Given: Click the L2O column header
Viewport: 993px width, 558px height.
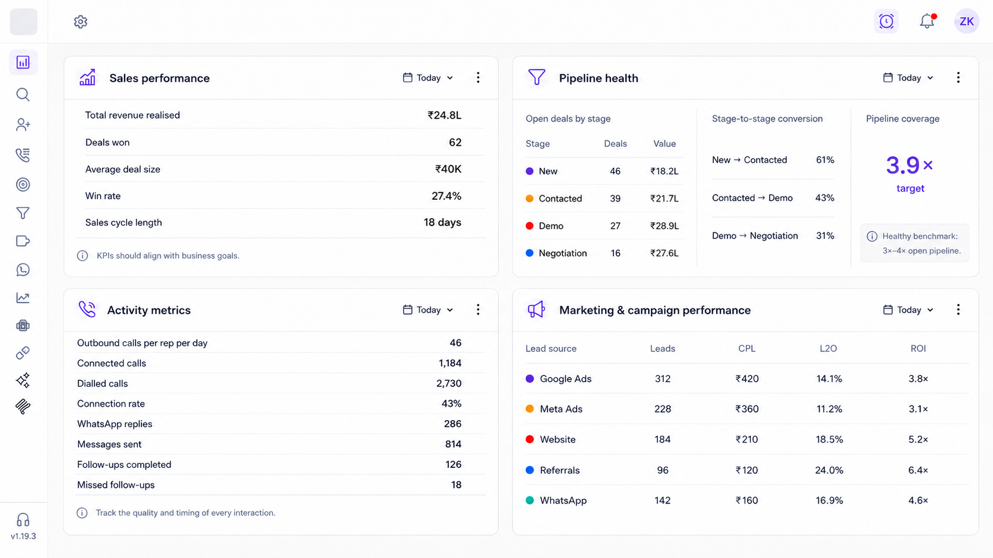Looking at the screenshot, I should [x=828, y=349].
